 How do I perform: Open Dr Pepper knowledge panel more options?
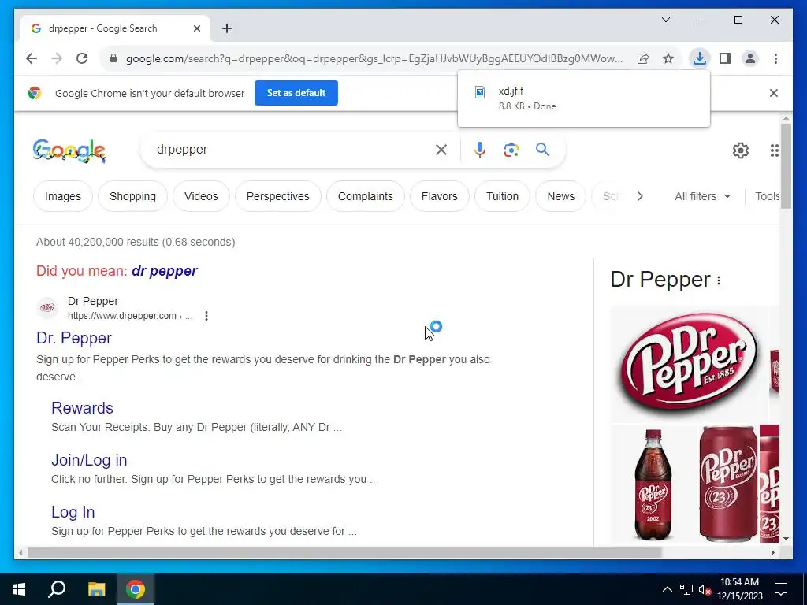(719, 280)
